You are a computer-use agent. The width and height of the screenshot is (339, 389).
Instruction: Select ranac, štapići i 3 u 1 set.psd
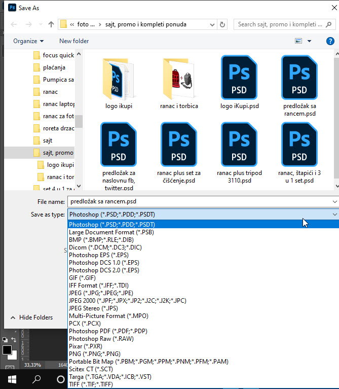pyautogui.click(x=299, y=153)
